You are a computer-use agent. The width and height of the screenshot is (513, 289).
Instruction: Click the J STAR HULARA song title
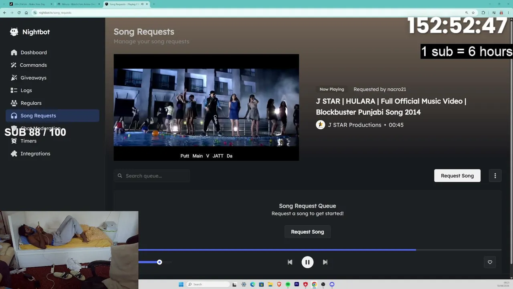coord(391,107)
